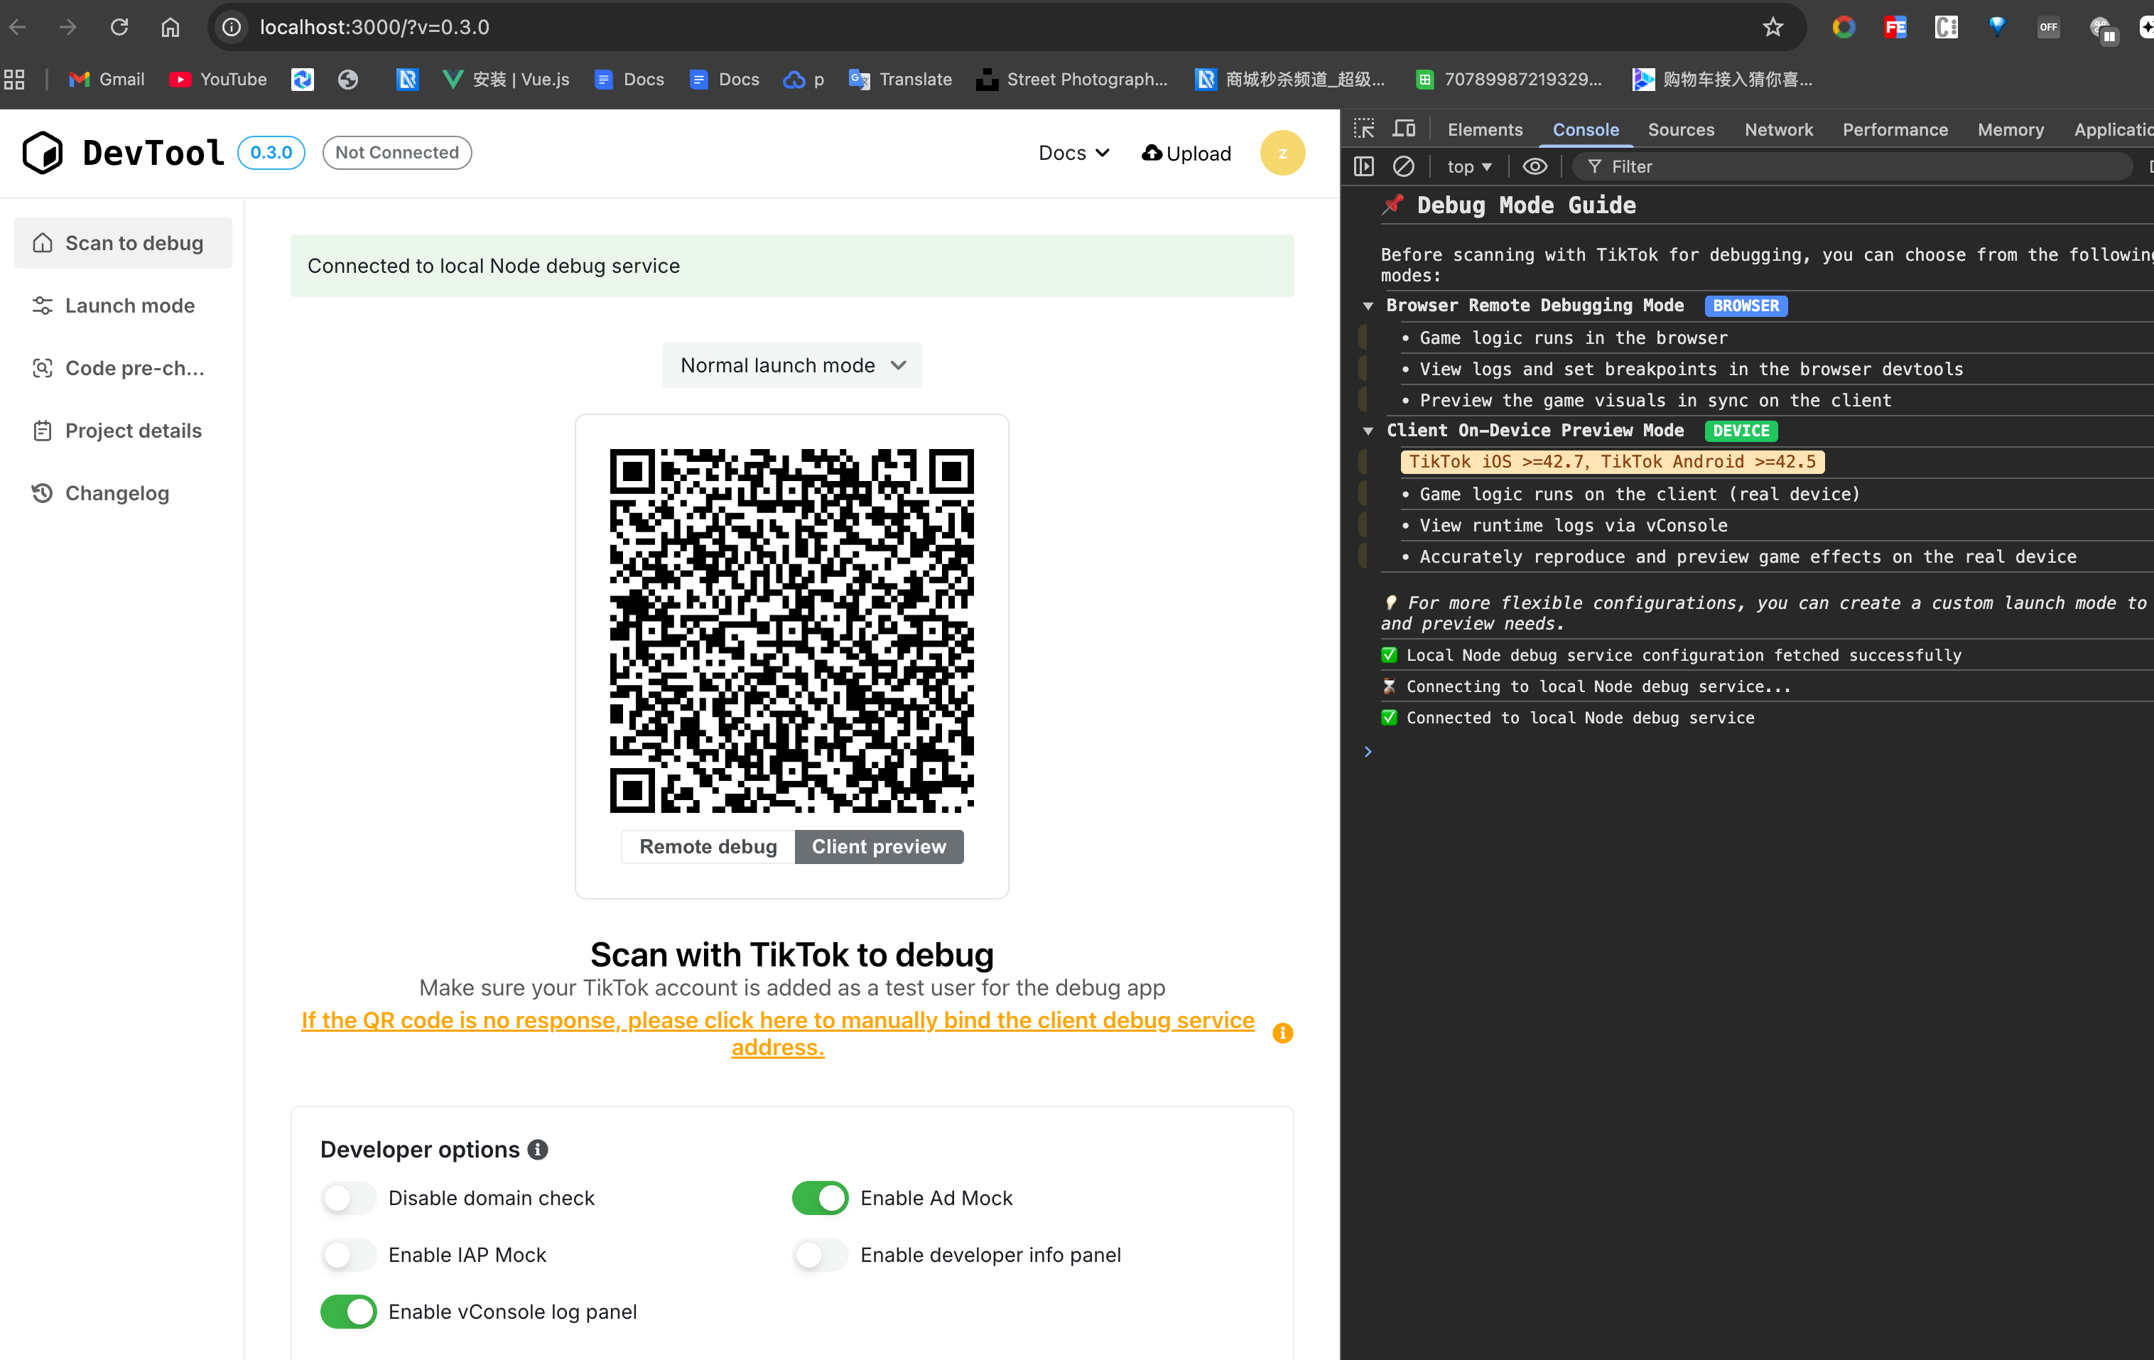Switch to the Sources tab
The height and width of the screenshot is (1360, 2154).
(x=1680, y=130)
